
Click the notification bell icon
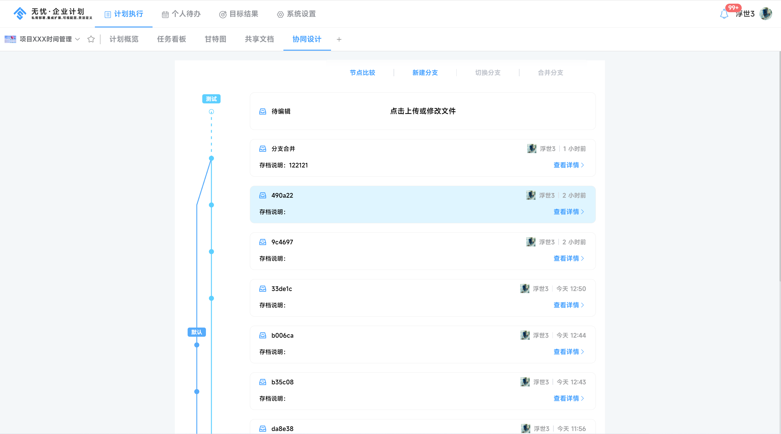click(x=724, y=14)
